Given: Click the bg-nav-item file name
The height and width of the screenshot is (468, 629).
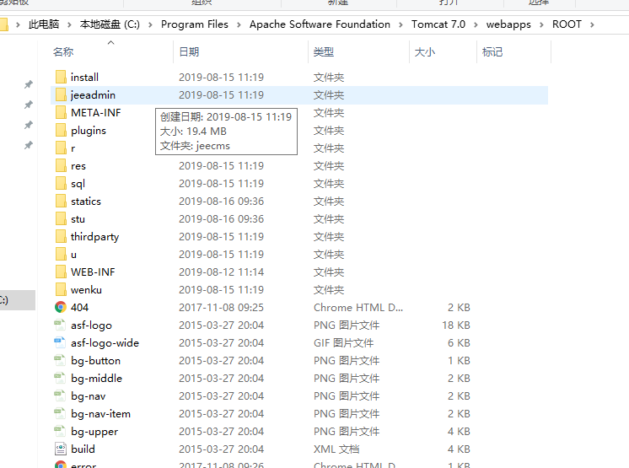Looking at the screenshot, I should click(x=100, y=414).
